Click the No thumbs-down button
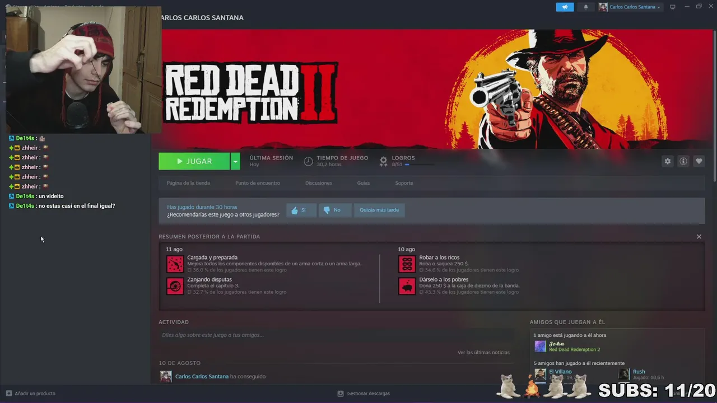717x403 pixels. [335, 210]
